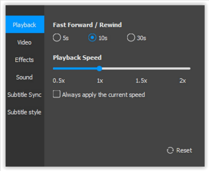Open the Effects settings tab
The width and height of the screenshot is (209, 171).
point(25,60)
